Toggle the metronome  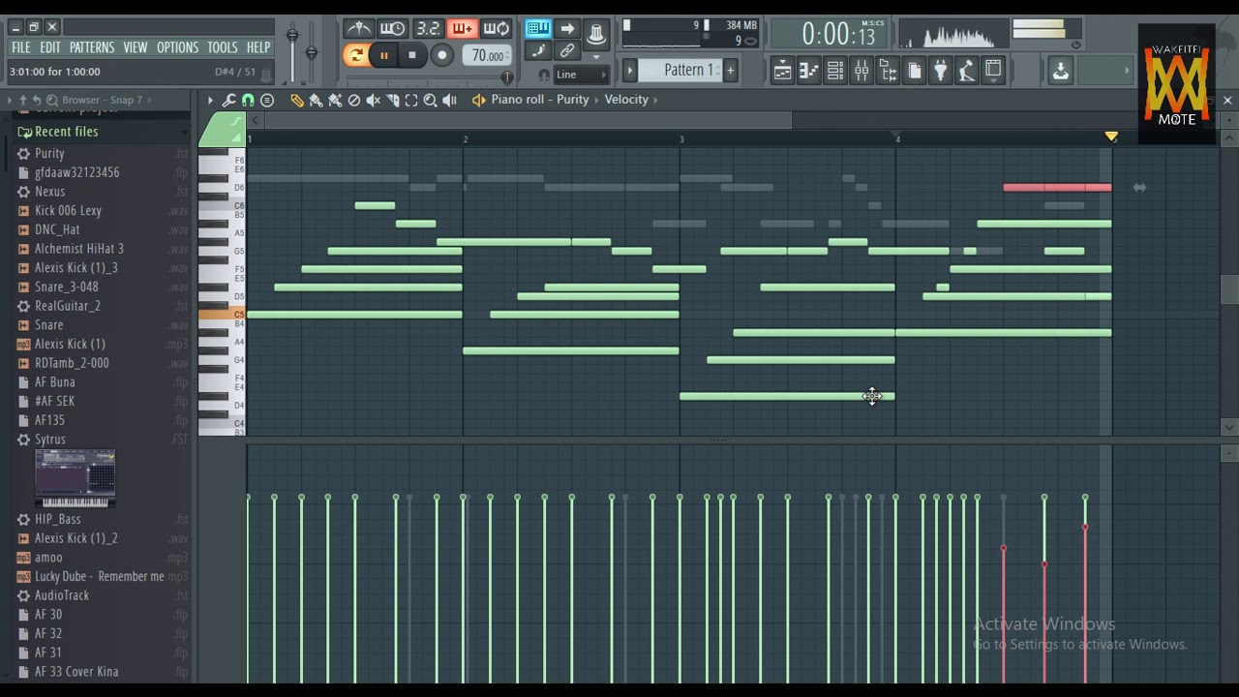(x=358, y=28)
